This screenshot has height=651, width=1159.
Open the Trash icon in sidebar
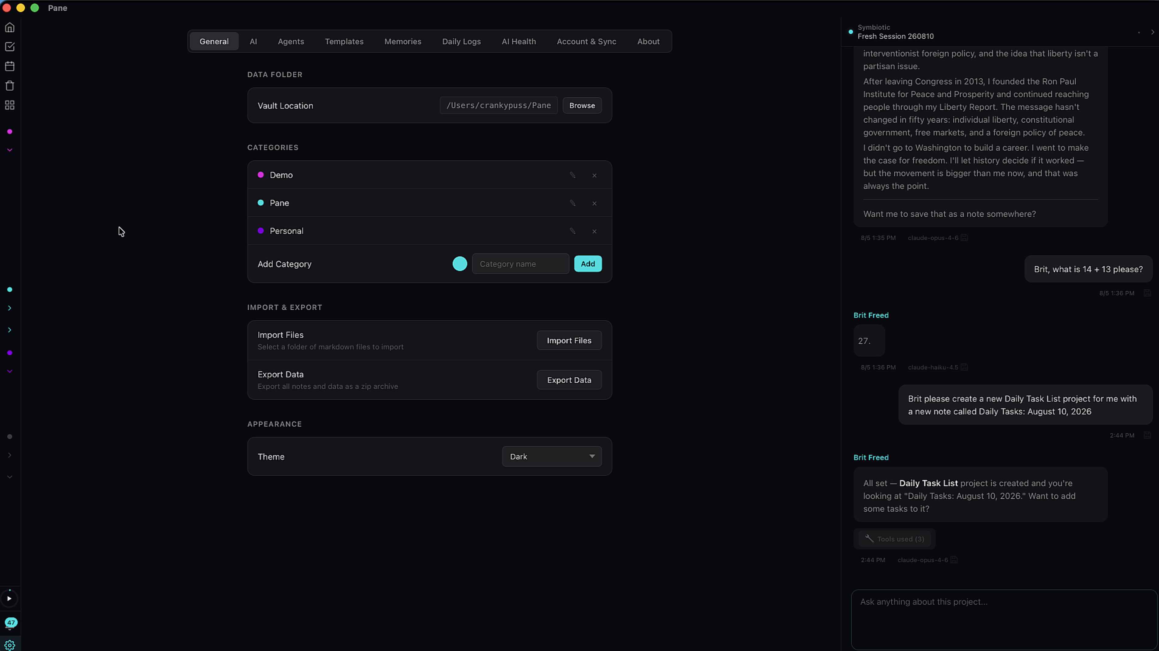click(9, 85)
